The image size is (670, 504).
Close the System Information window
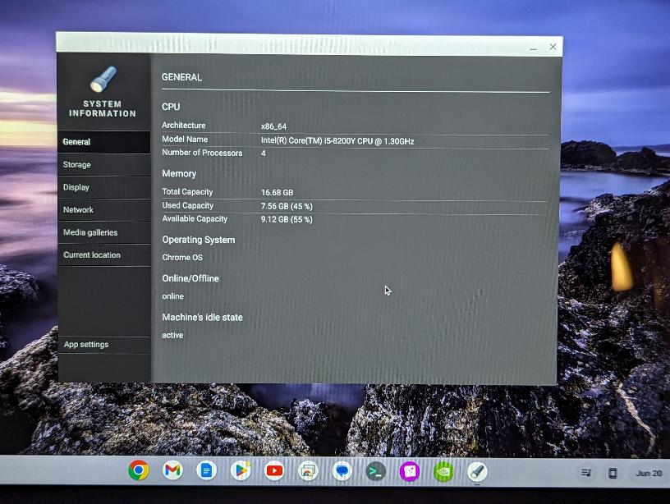[553, 47]
